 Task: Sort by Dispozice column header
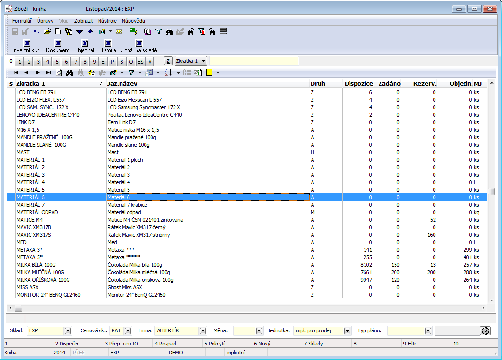click(x=358, y=83)
